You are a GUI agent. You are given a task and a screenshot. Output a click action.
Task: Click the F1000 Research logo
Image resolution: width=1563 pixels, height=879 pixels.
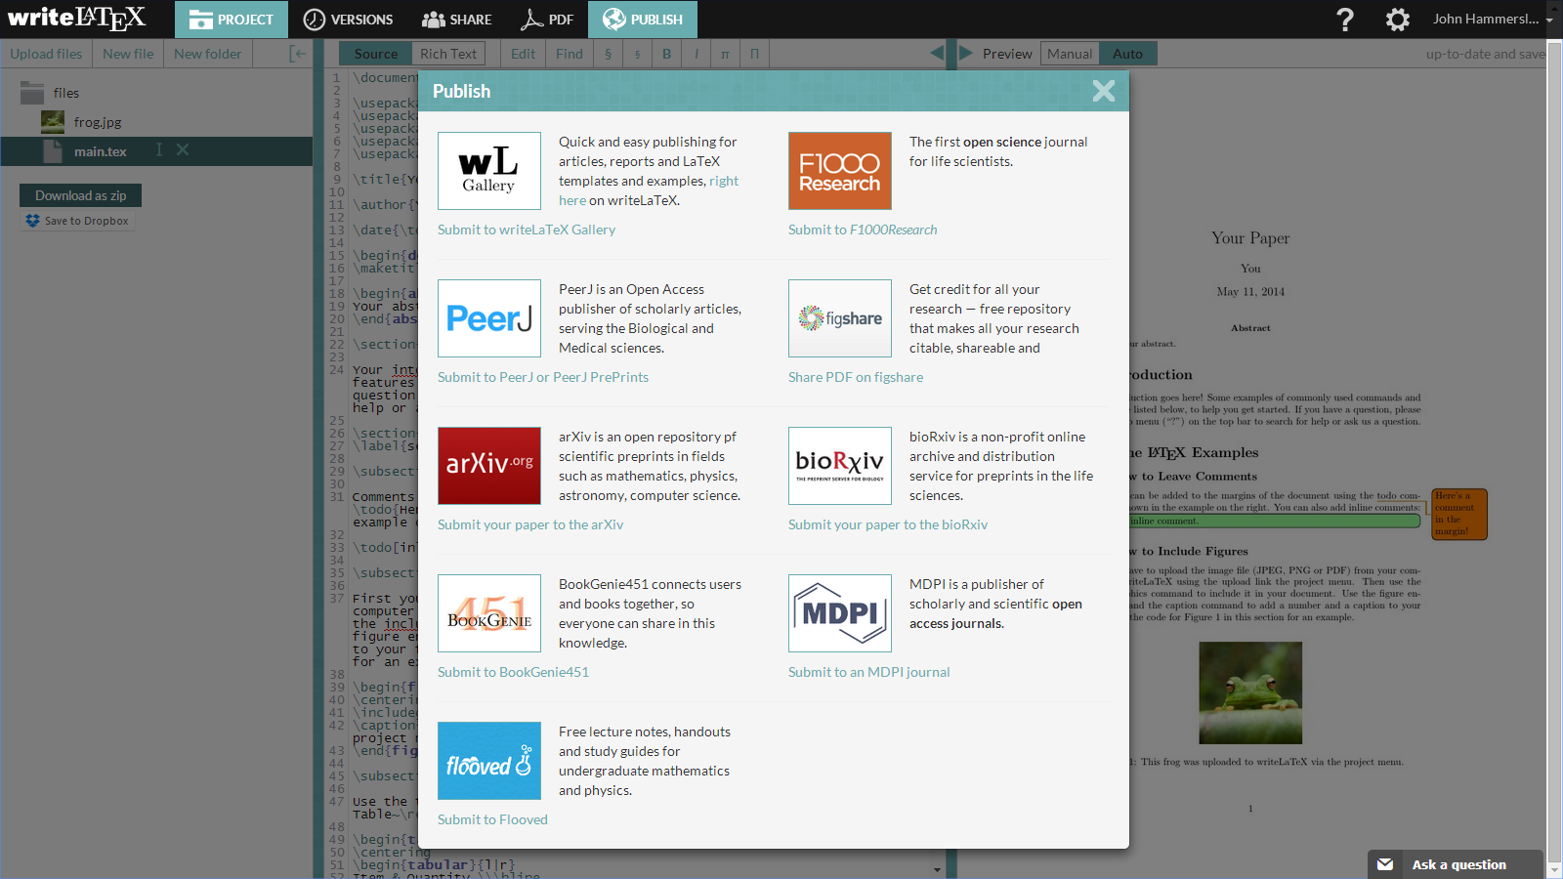click(839, 171)
